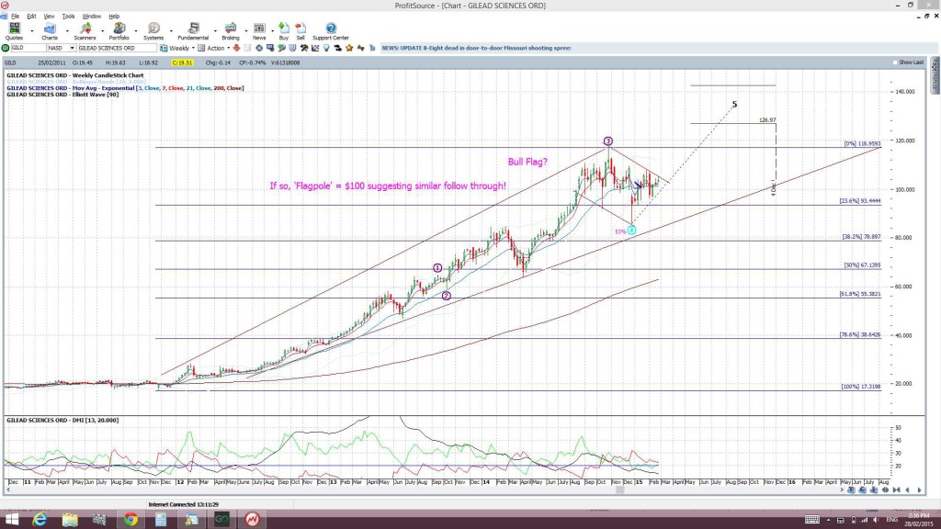941x529 pixels.
Task: Click the Buy order icon
Action: [x=284, y=31]
